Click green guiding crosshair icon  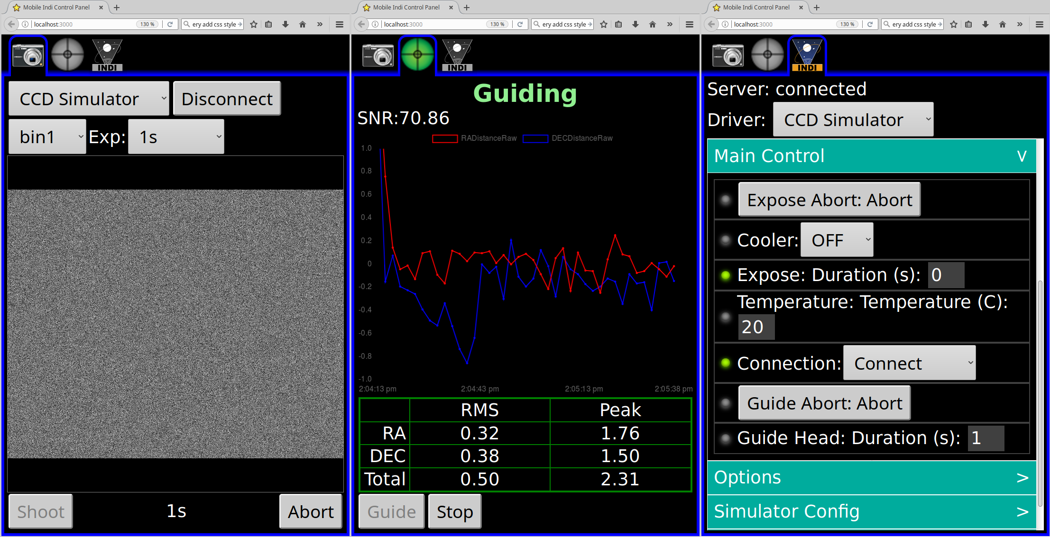[x=417, y=55]
